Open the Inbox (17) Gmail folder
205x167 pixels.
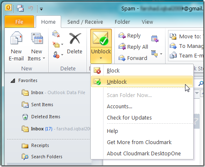[x=55, y=129]
